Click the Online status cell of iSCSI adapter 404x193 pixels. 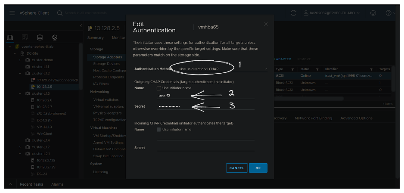tap(305, 76)
